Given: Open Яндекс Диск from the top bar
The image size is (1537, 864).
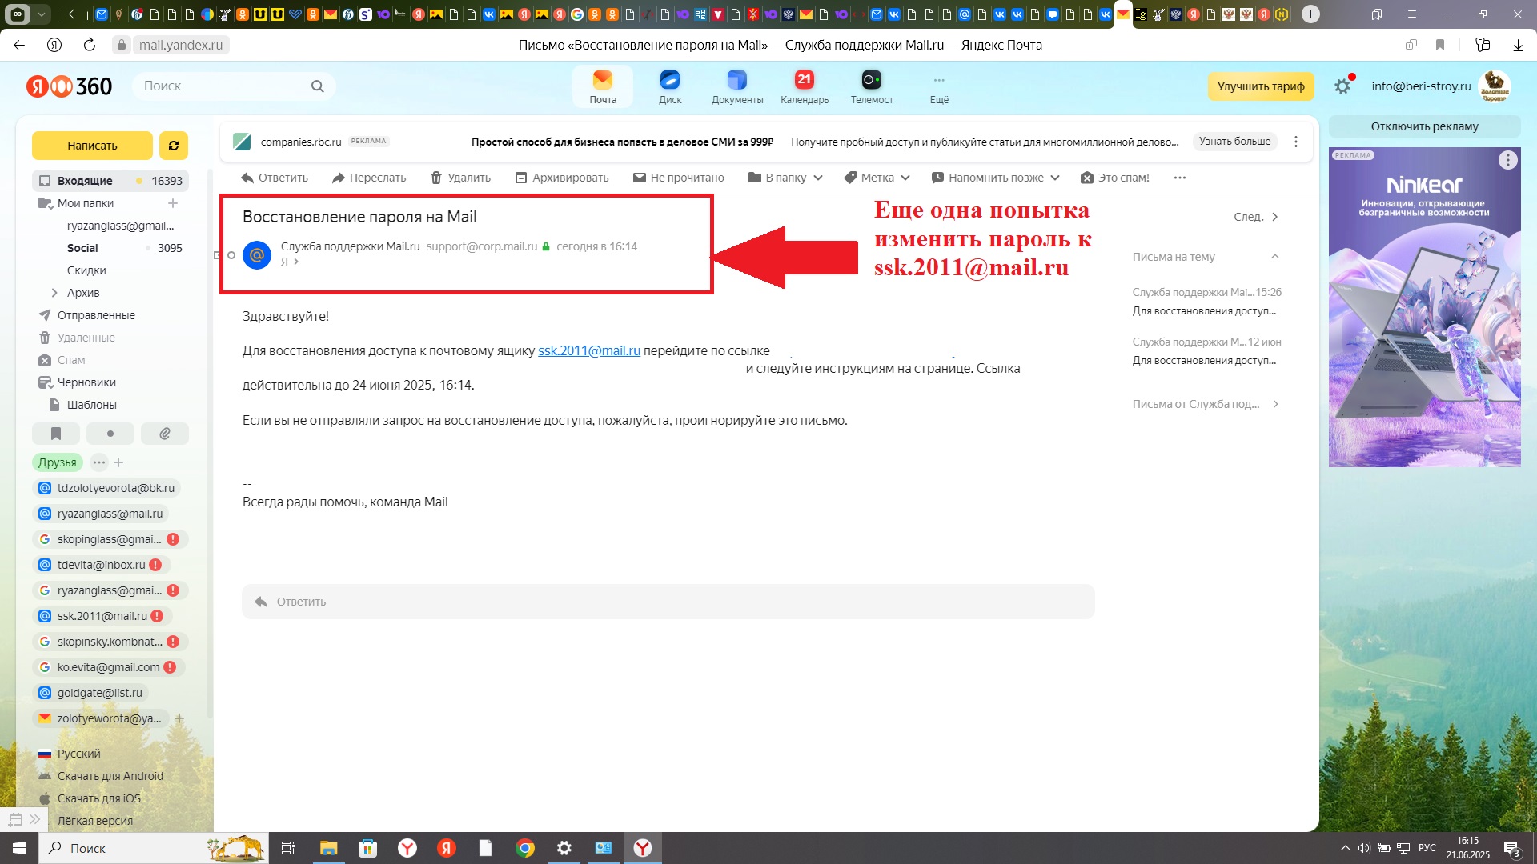Looking at the screenshot, I should point(670,86).
